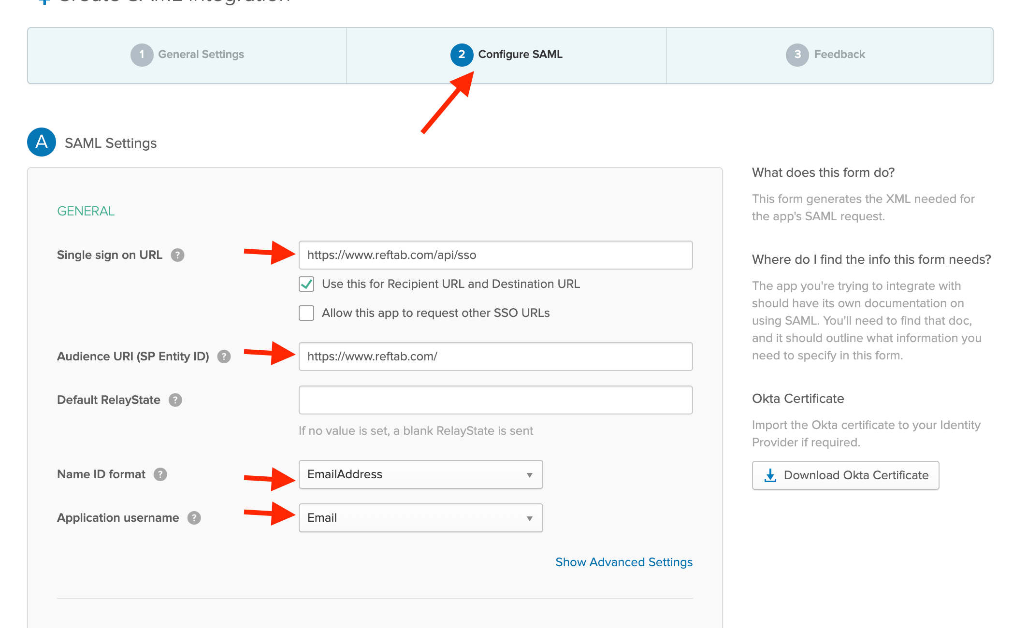1013x628 pixels.
Task: Show help for Application username
Action: click(x=194, y=518)
